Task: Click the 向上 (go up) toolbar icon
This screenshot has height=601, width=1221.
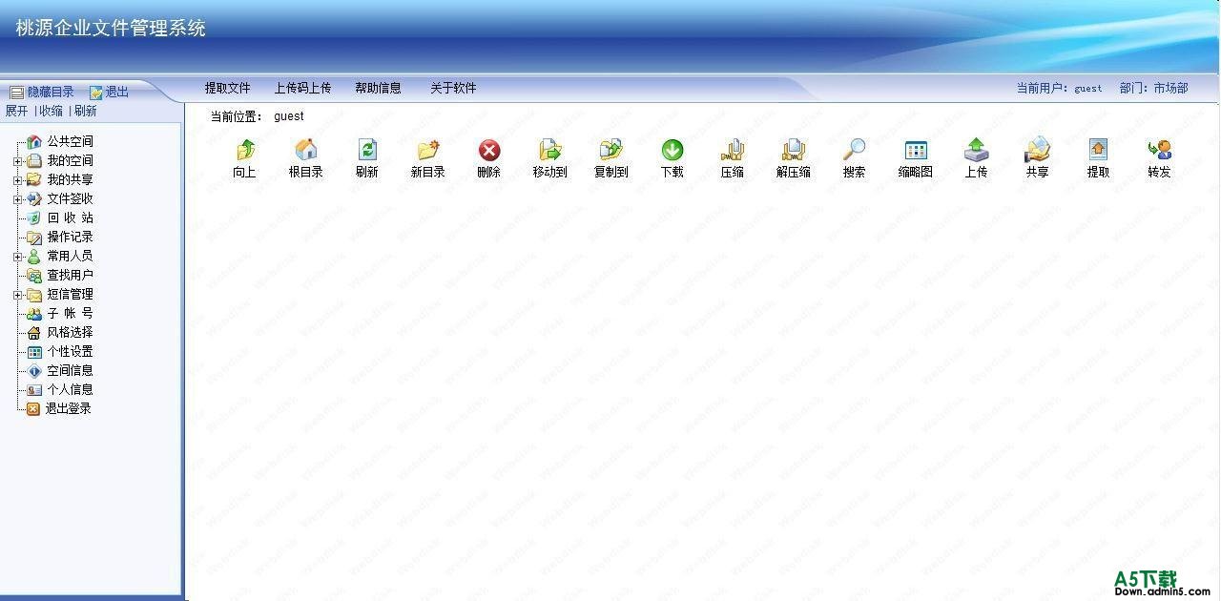Action: [x=245, y=150]
